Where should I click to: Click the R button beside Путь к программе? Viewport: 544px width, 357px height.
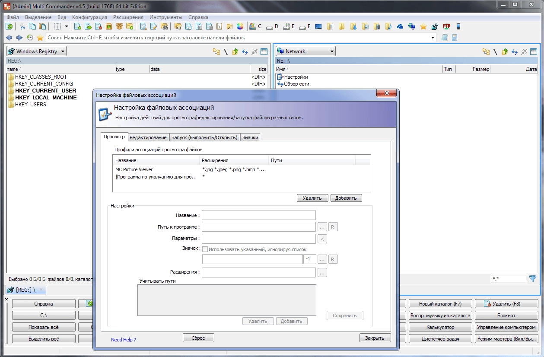[333, 227]
